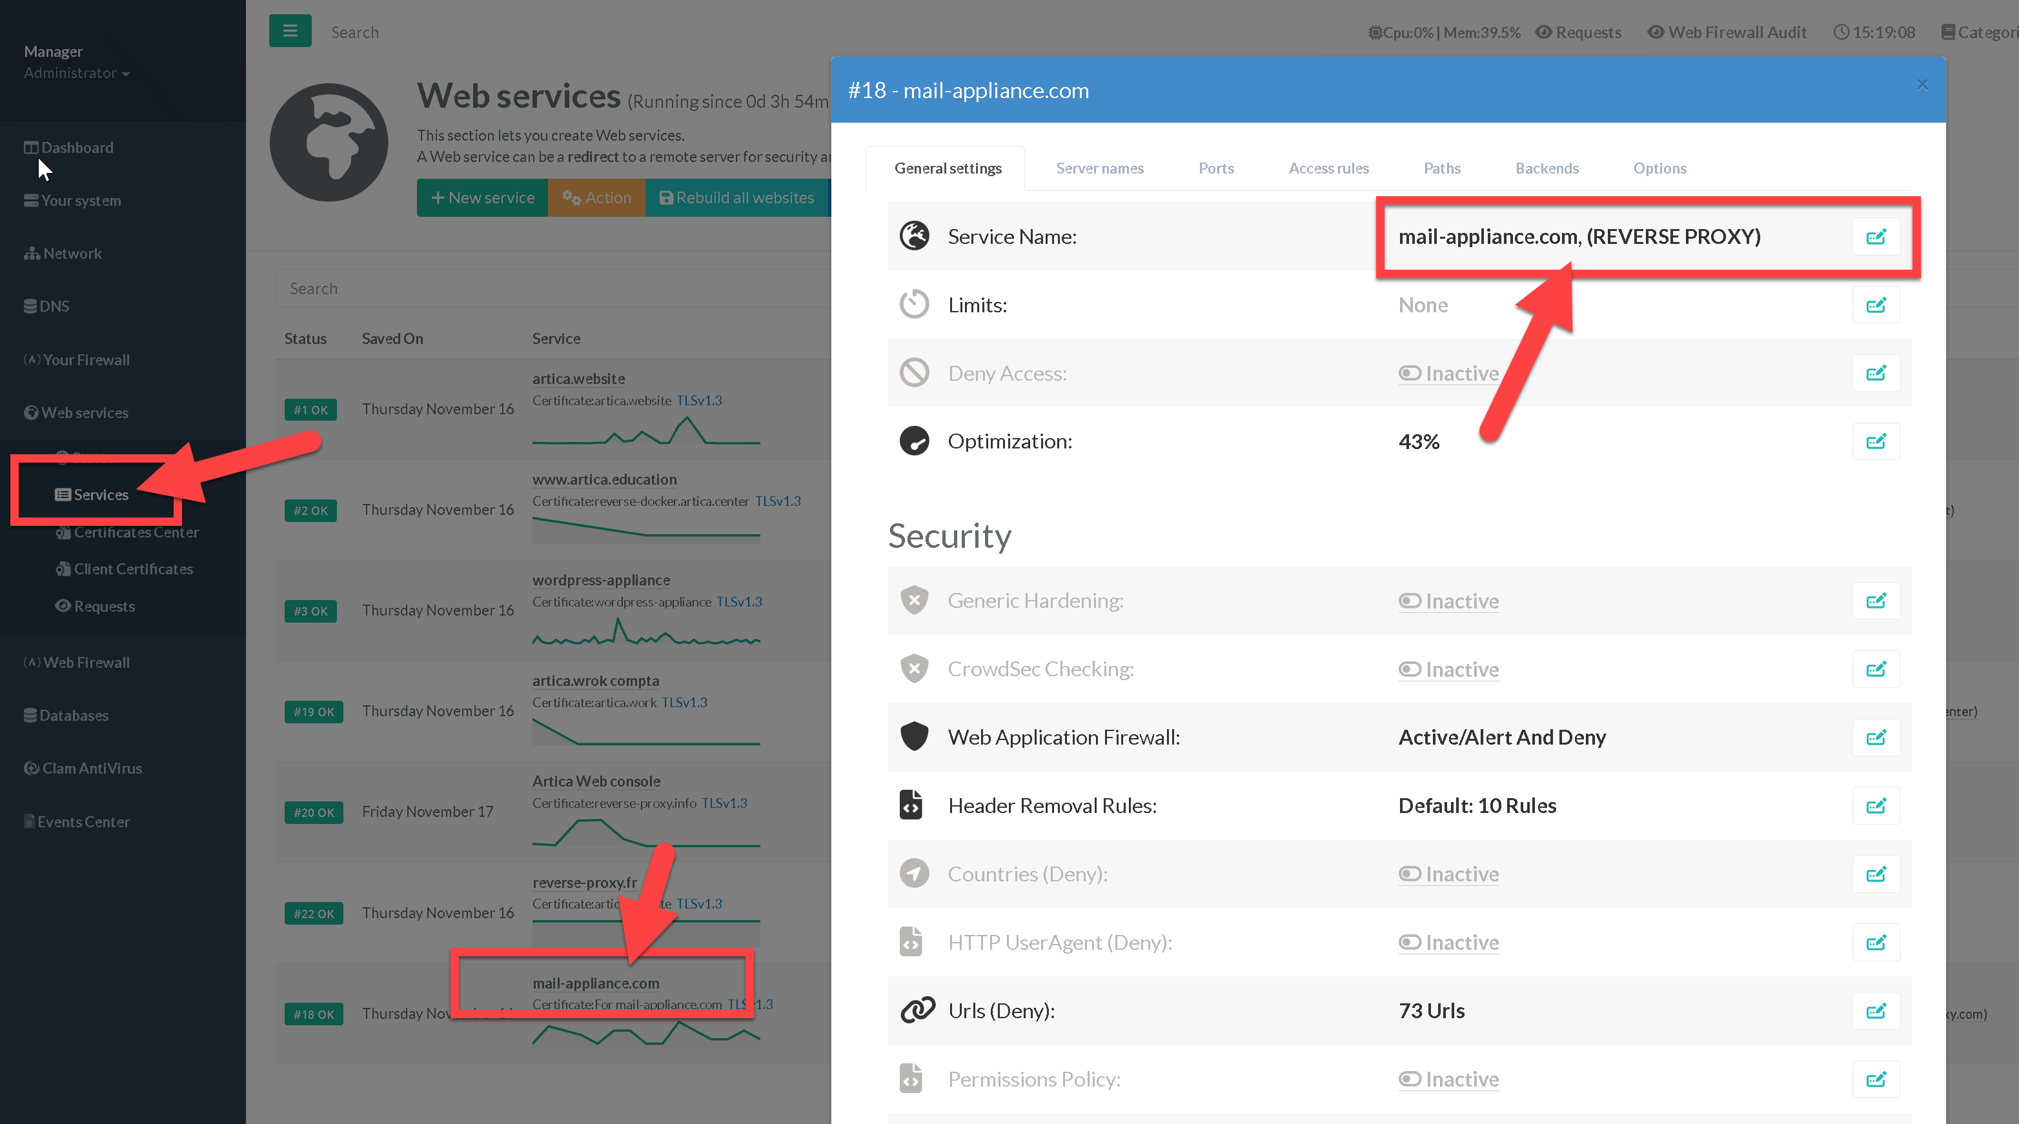This screenshot has height=1124, width=2019.
Task: Click the hamburger menu icon at top
Action: click(290, 32)
